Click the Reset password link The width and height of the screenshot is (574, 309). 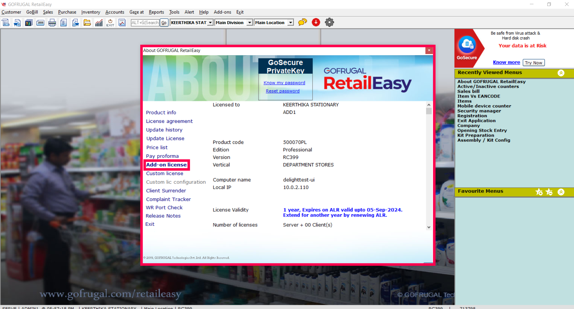(x=282, y=91)
